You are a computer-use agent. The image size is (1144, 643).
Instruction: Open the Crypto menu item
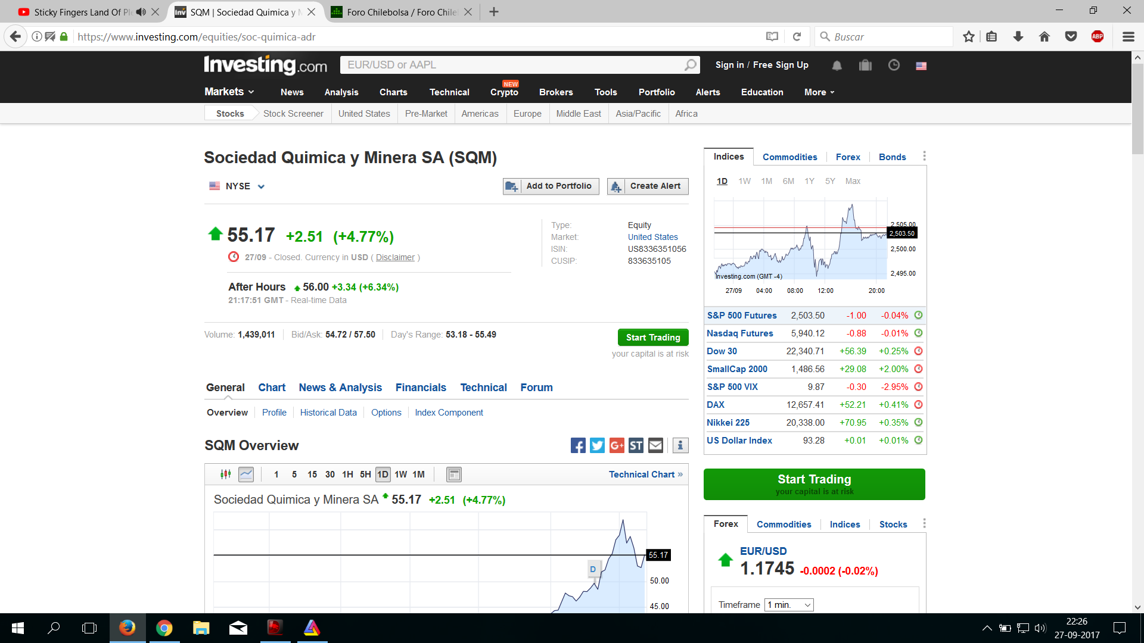[x=504, y=92]
